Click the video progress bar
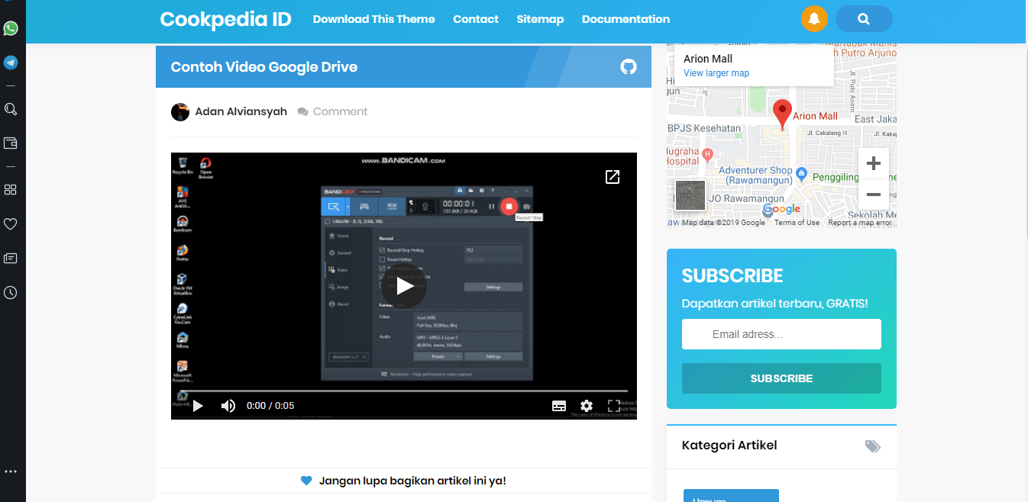This screenshot has width=1028, height=502. point(404,391)
